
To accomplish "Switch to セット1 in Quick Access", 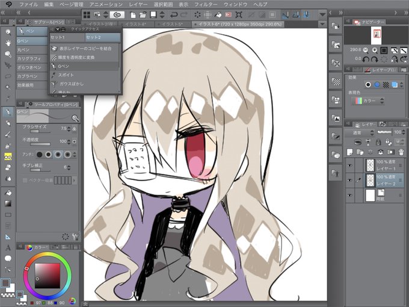I will 67,37.
